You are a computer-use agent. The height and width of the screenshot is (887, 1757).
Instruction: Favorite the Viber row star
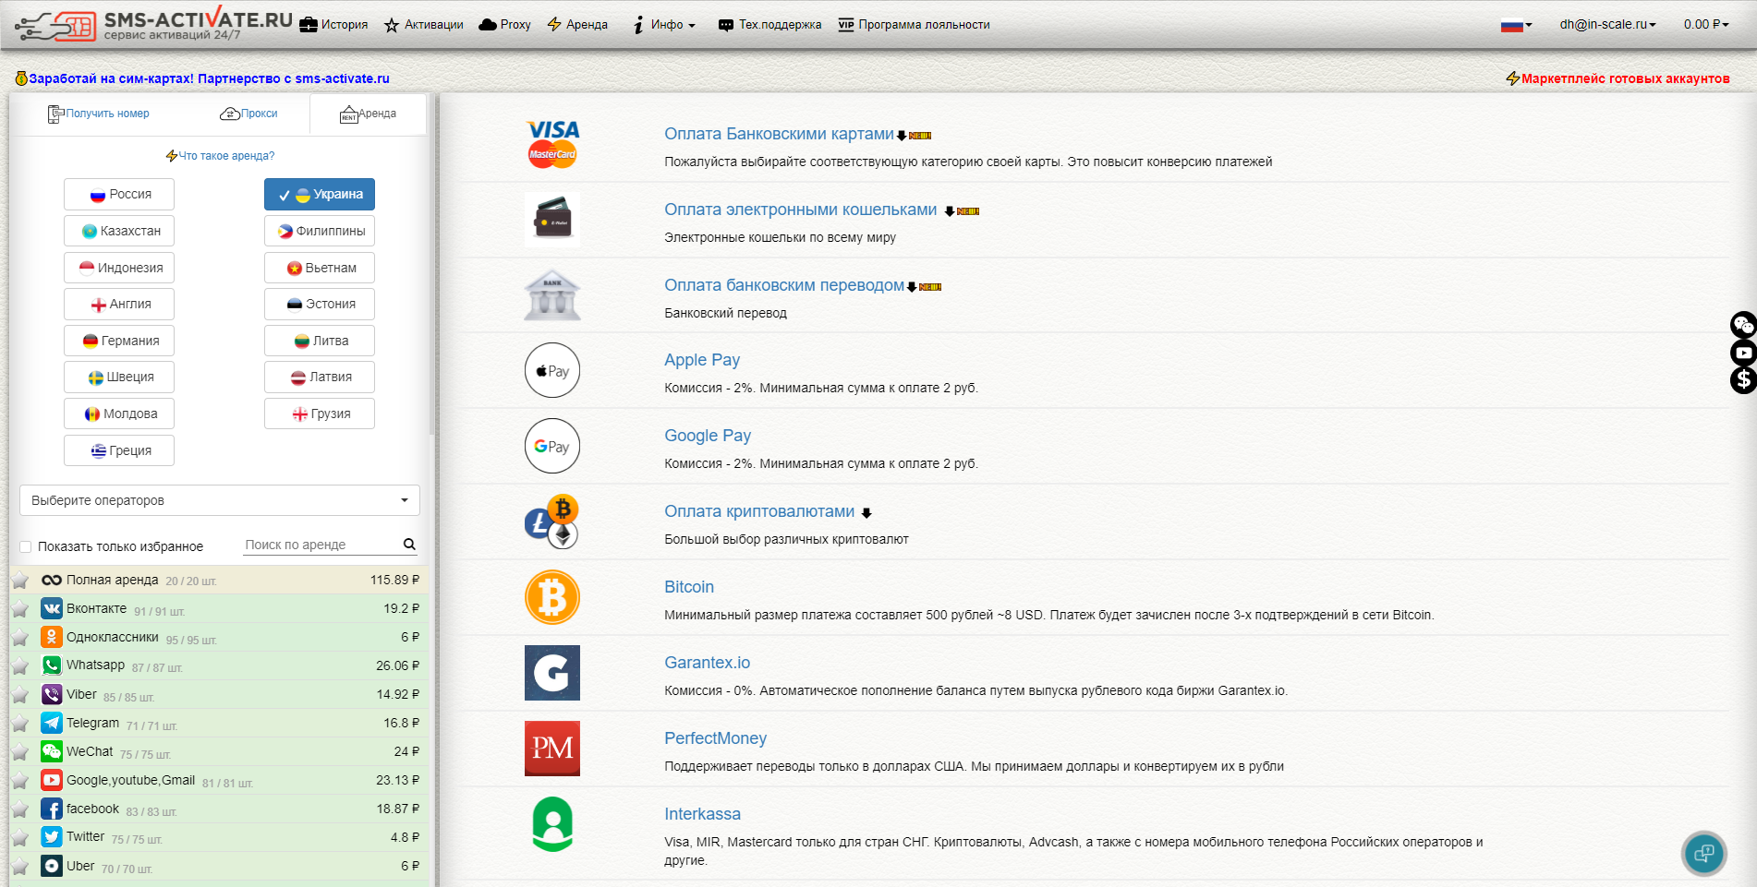pos(20,695)
